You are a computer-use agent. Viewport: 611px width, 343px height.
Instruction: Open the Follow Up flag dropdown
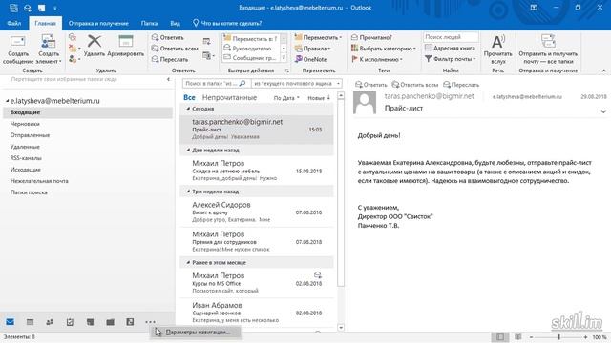[377, 59]
